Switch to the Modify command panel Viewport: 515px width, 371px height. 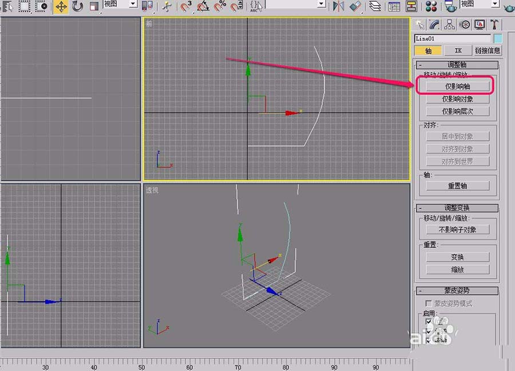[434, 25]
